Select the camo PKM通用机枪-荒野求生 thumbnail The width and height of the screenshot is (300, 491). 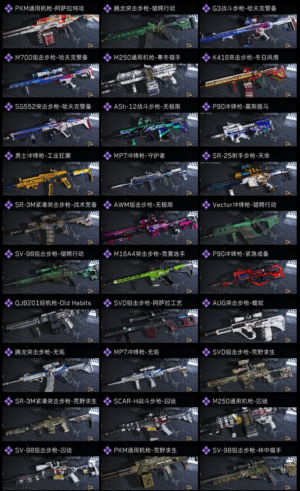(x=150, y=473)
